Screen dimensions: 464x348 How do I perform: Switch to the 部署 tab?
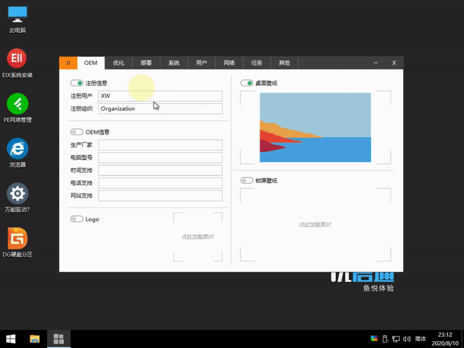tap(146, 63)
